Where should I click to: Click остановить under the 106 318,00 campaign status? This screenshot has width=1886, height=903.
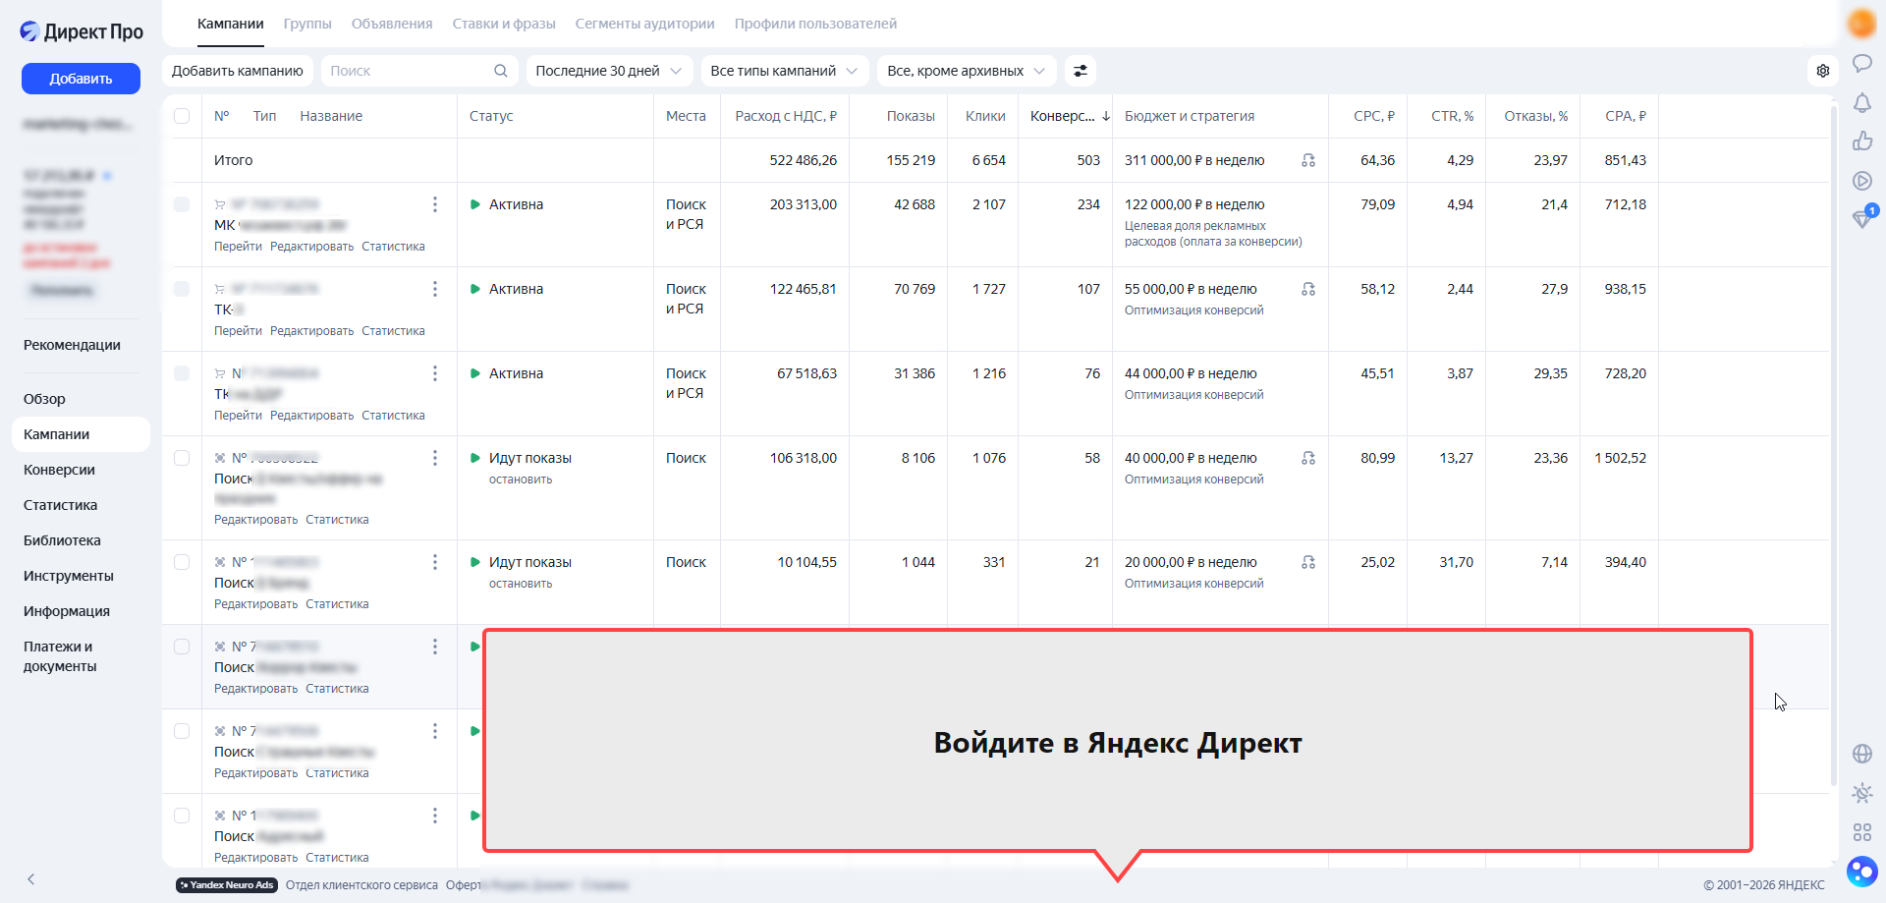click(521, 480)
